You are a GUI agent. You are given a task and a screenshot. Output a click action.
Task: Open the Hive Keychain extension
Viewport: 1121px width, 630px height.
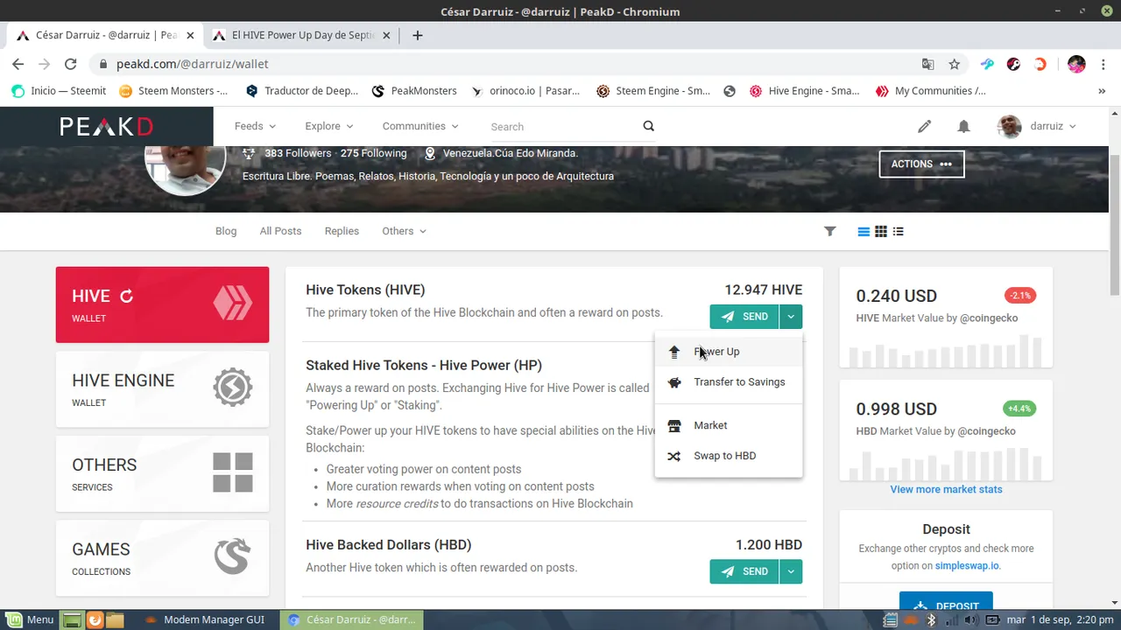1013,64
